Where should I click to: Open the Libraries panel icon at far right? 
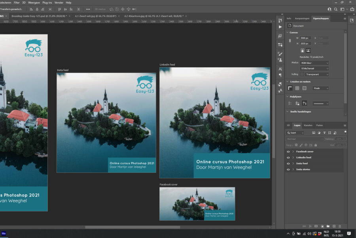pyautogui.click(x=352, y=21)
